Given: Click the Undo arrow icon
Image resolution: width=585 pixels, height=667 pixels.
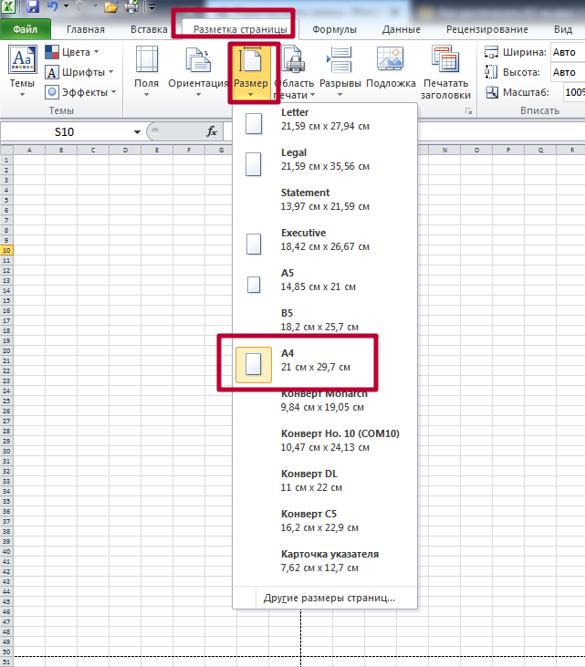Looking at the screenshot, I should click(x=52, y=7).
